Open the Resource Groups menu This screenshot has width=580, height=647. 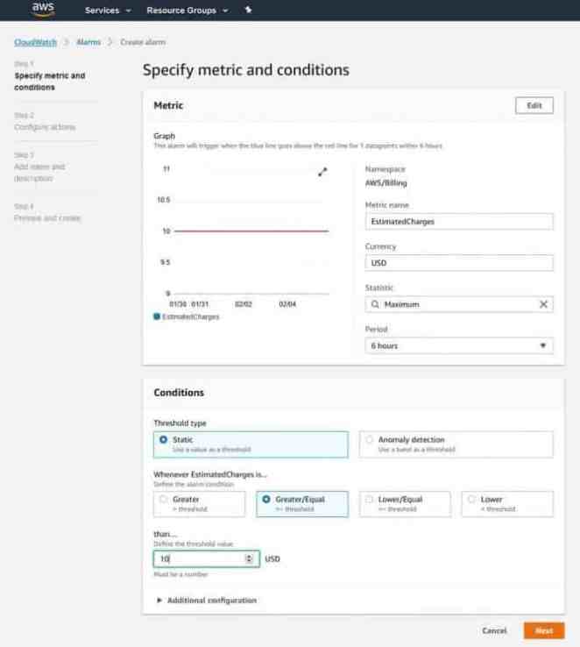point(187,11)
